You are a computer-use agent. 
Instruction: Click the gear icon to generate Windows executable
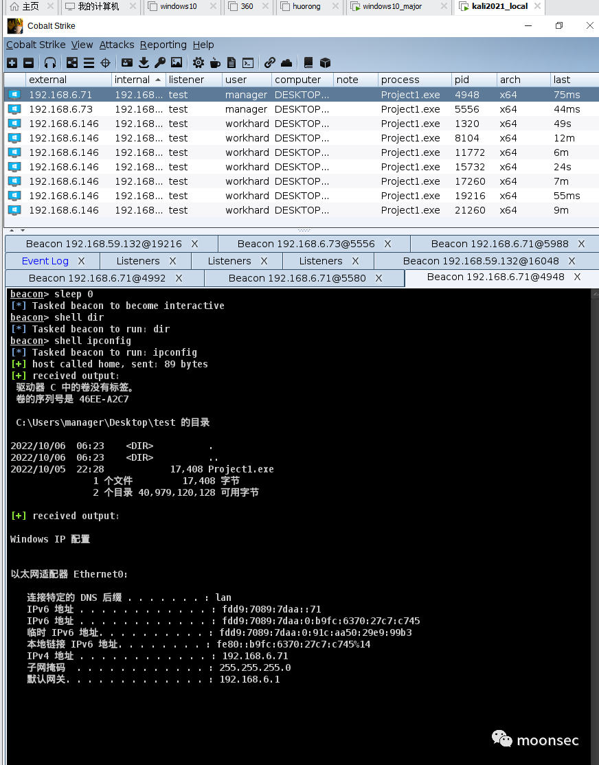199,62
